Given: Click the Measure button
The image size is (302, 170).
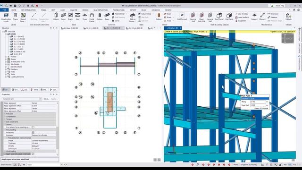Looking at the screenshot, I should point(273,17).
